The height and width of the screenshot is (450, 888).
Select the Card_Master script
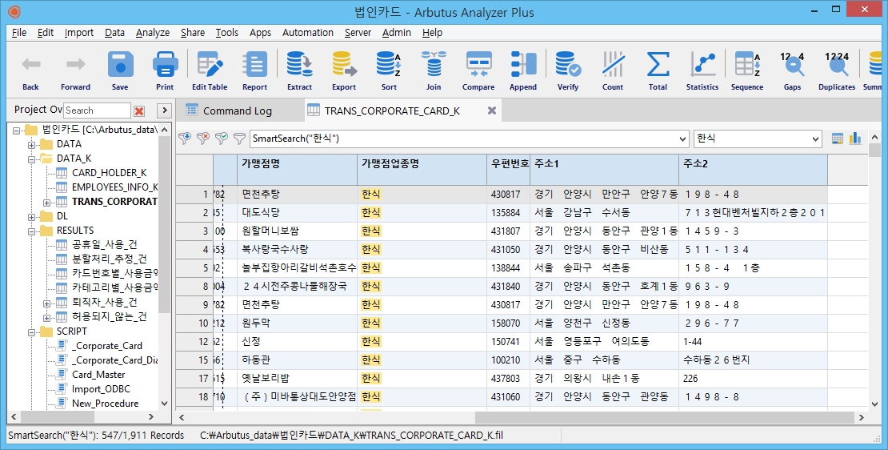tap(98, 375)
